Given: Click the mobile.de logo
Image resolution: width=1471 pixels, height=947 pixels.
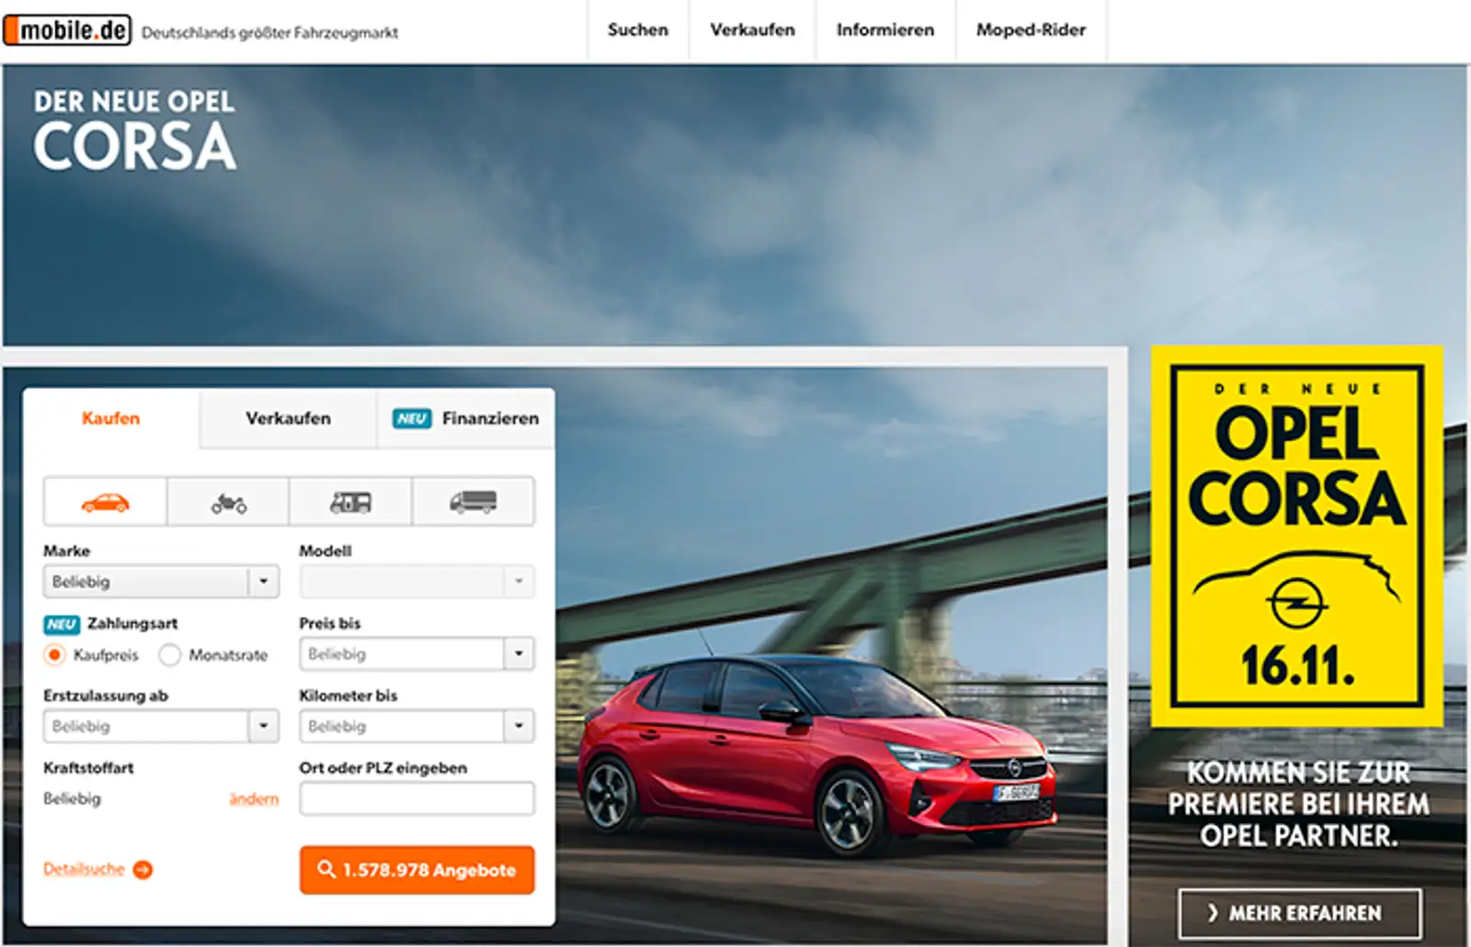Looking at the screenshot, I should tap(68, 30).
